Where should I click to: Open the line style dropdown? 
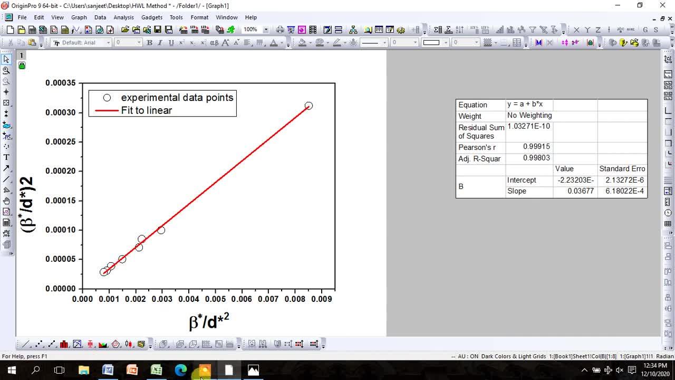[384, 42]
